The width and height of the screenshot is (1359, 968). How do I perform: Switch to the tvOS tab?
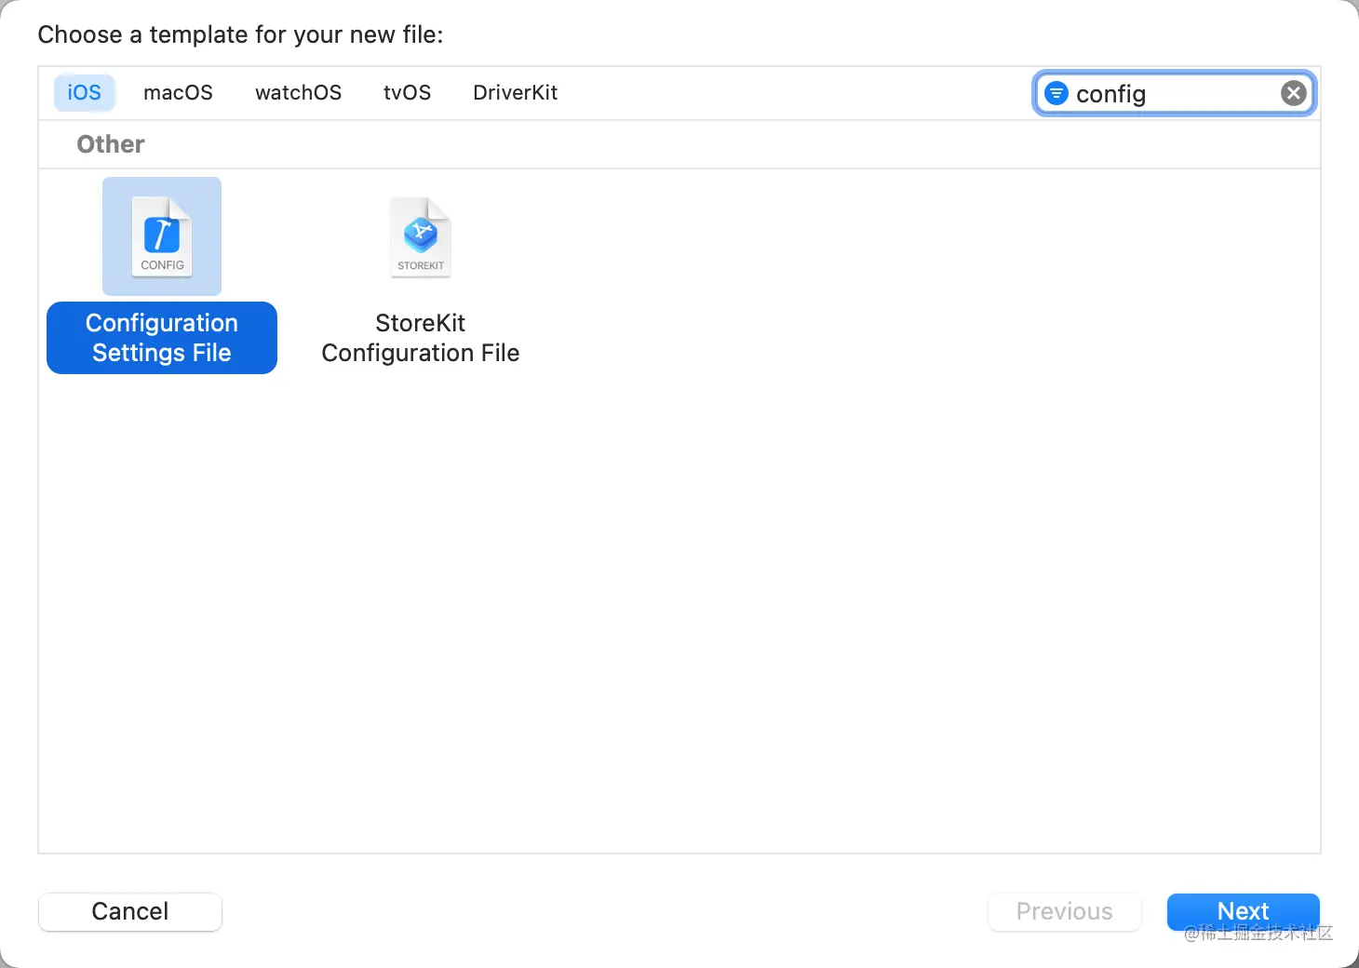point(407,93)
